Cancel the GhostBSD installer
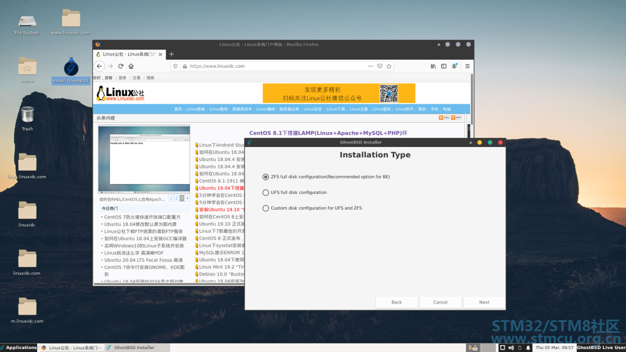Viewport: 626px width, 352px height. tap(441, 302)
